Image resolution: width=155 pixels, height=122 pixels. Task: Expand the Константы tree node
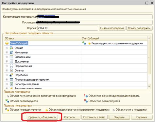7,52
